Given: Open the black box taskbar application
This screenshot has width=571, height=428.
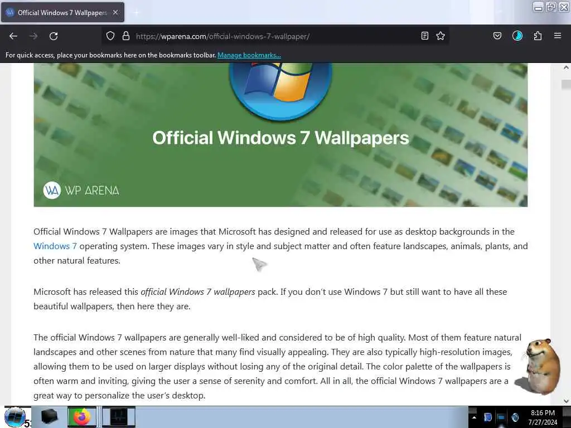Looking at the screenshot, I should point(50,417).
